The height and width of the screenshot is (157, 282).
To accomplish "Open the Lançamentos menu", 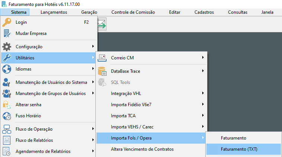I will click(x=54, y=12).
